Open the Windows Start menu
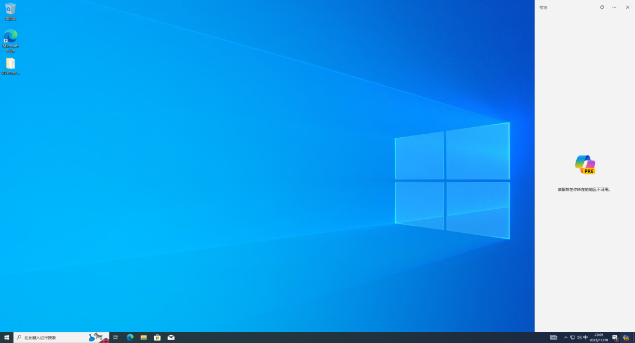The image size is (635, 343). [6, 337]
